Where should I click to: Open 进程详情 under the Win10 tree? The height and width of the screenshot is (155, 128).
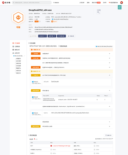click(18, 63)
